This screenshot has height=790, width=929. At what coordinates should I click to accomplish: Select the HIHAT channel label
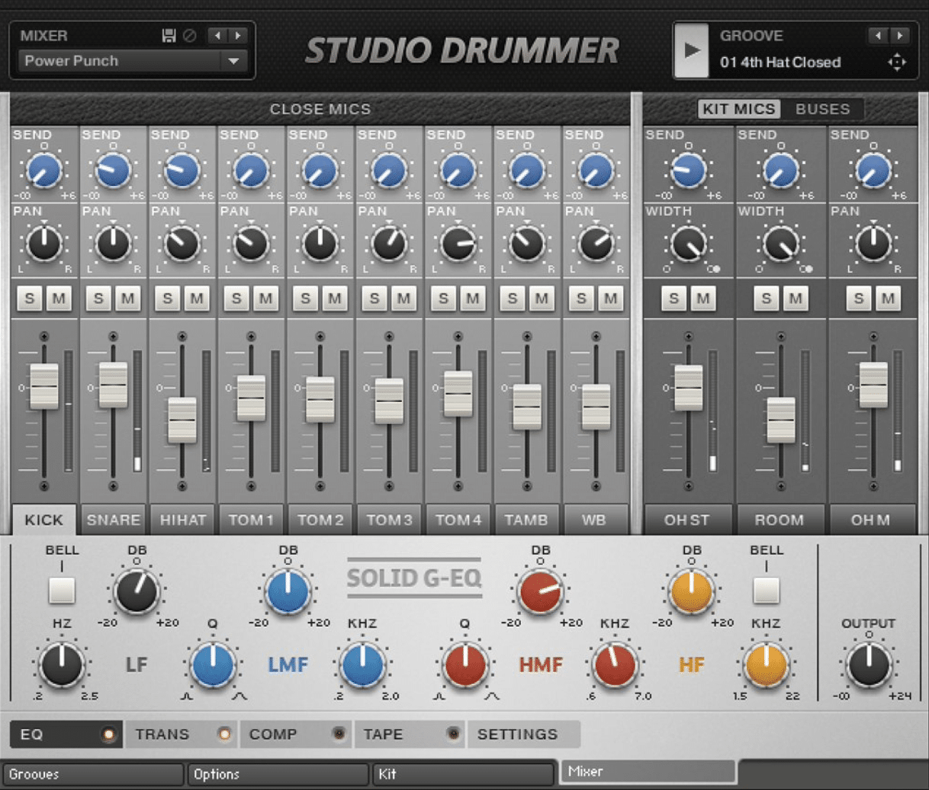pyautogui.click(x=182, y=520)
